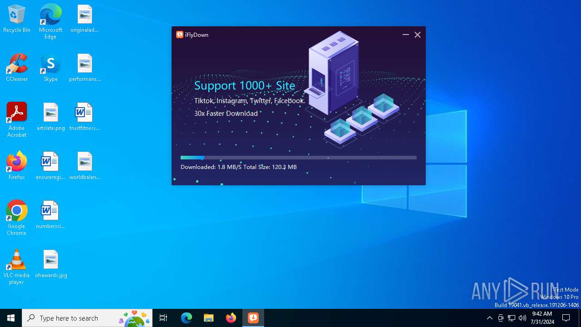Launch Microsoft Edge from the desktop

point(50,21)
